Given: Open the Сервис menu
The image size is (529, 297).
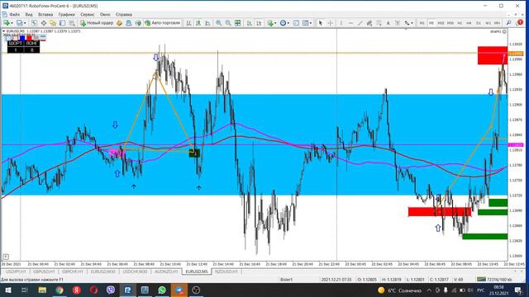Looking at the screenshot, I should point(88,15).
